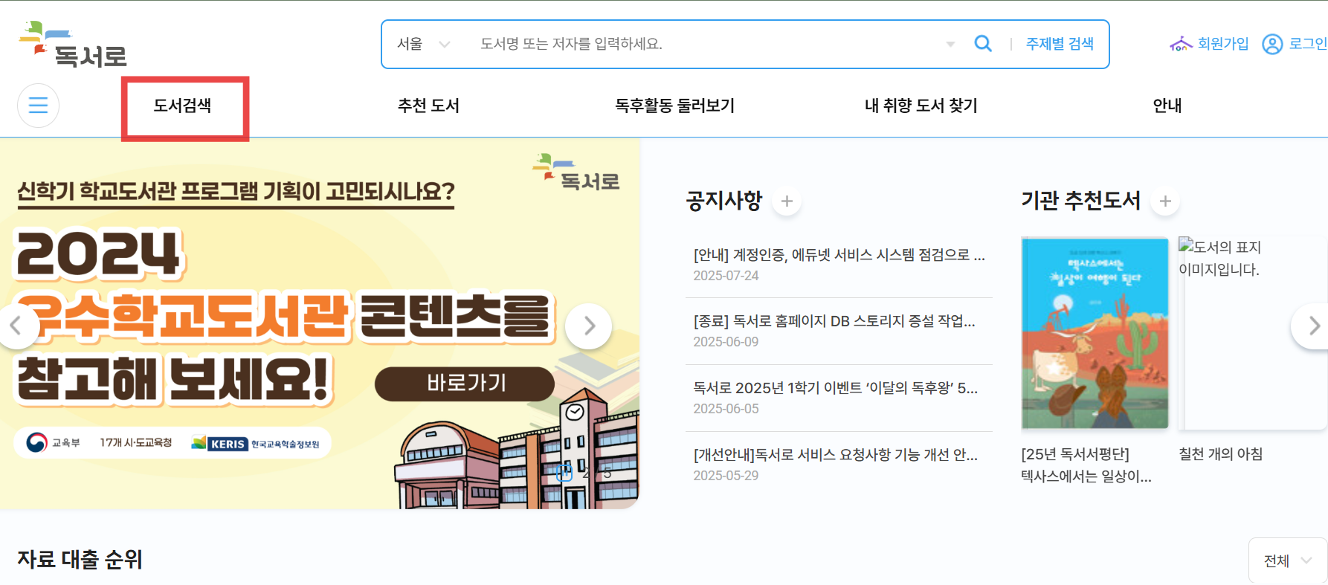Click plus icon beside 기관 추천도서
Image resolution: width=1328 pixels, height=585 pixels.
[x=1165, y=201]
